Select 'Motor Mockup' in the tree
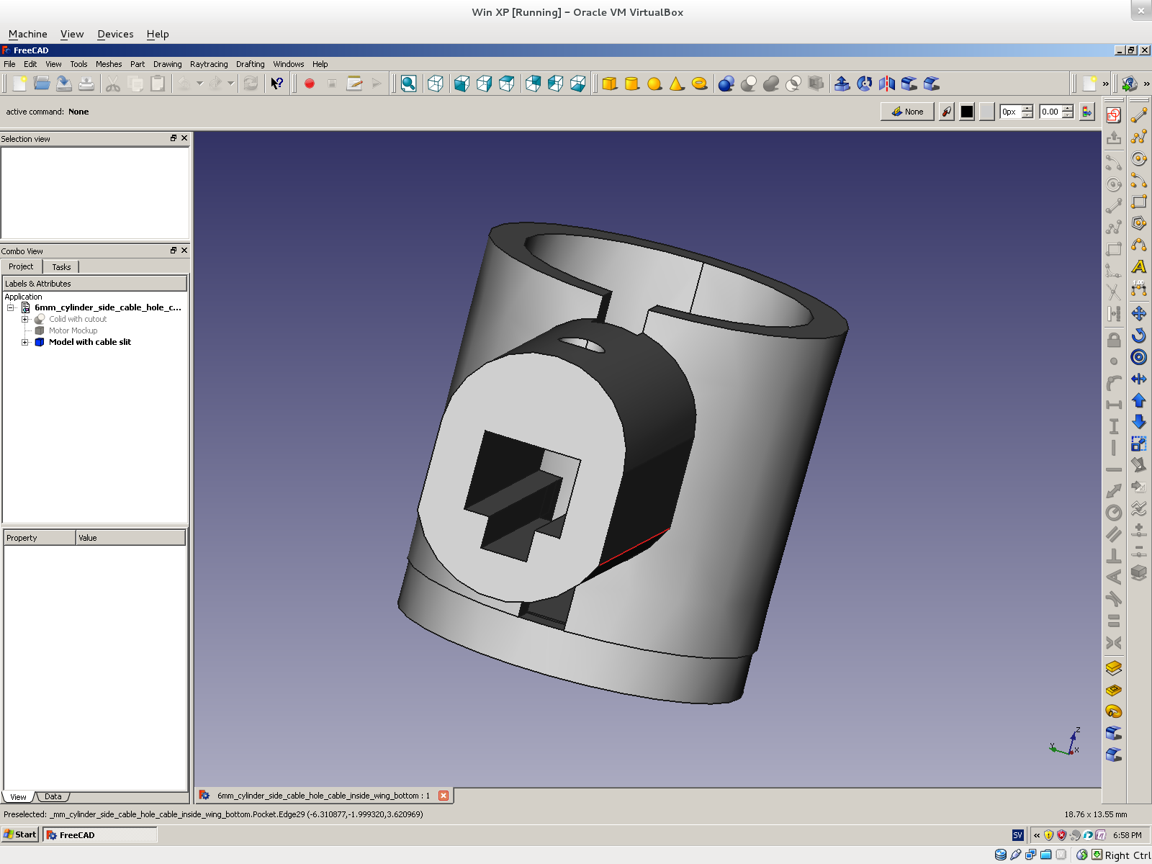The image size is (1152, 864). click(73, 330)
